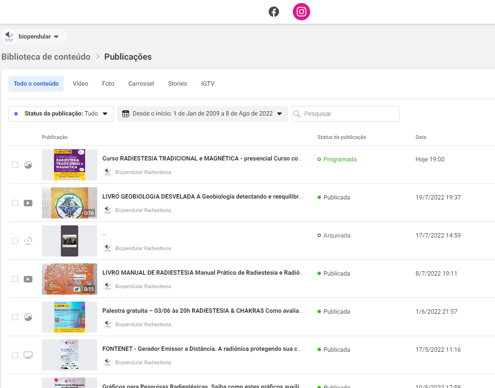Click the Pesquisar search field

346,114
